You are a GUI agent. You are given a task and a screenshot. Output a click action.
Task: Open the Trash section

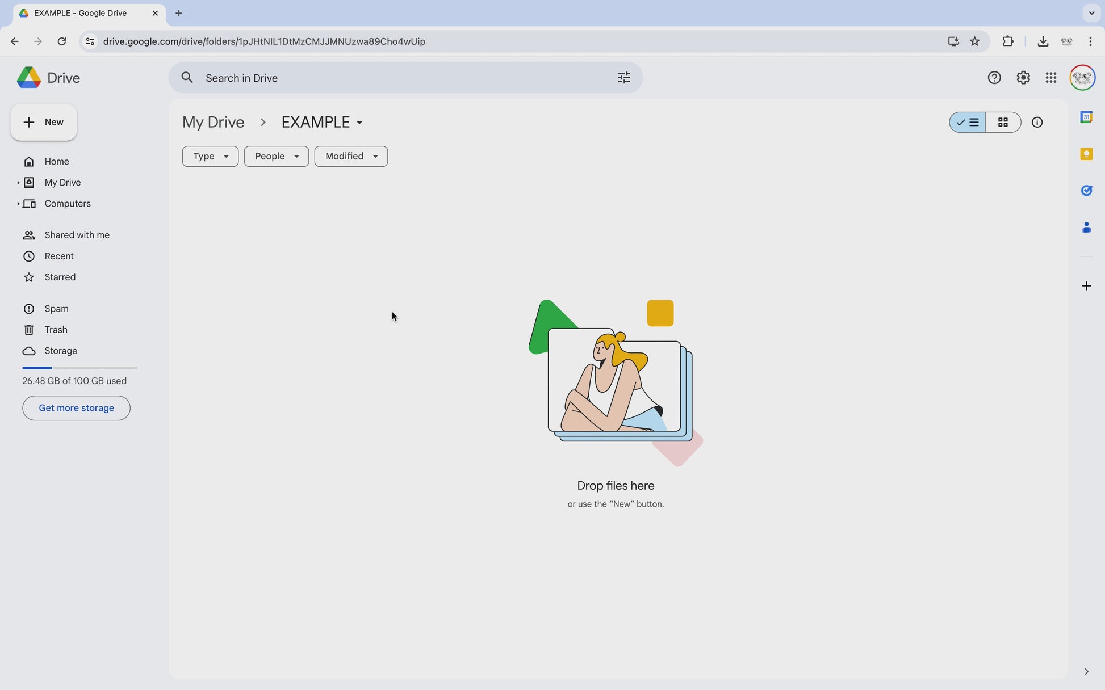(56, 330)
